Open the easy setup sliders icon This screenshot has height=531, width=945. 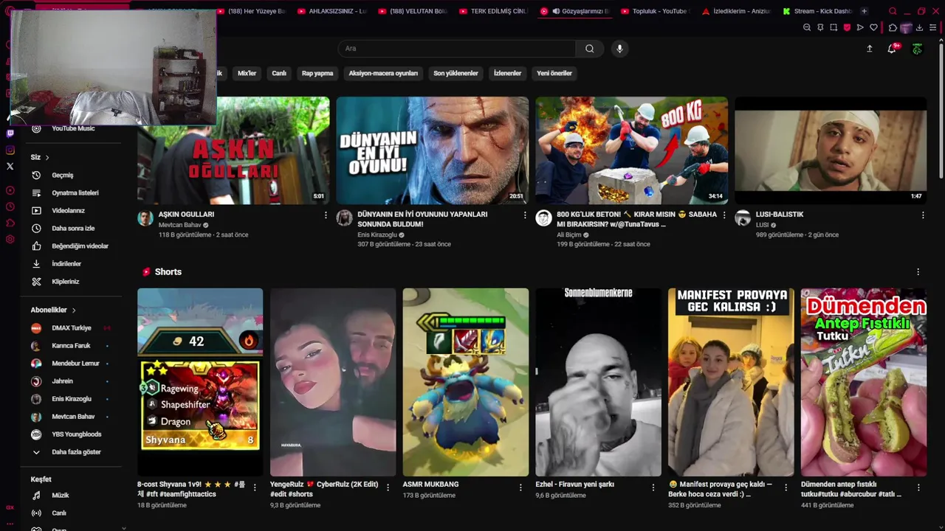coord(933,27)
